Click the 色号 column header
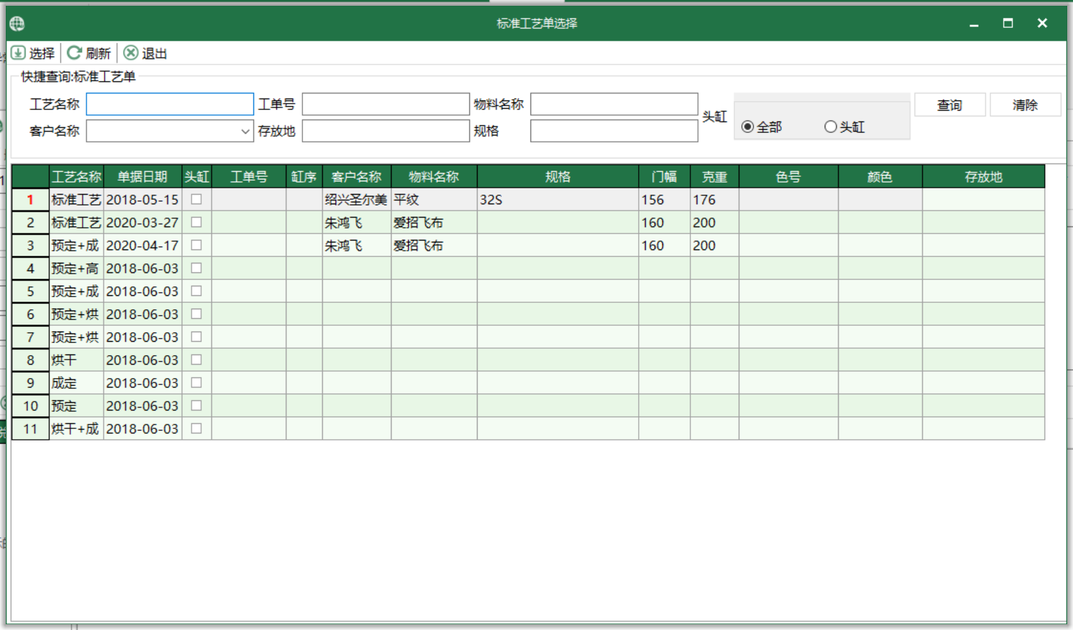1073x630 pixels. [x=788, y=177]
